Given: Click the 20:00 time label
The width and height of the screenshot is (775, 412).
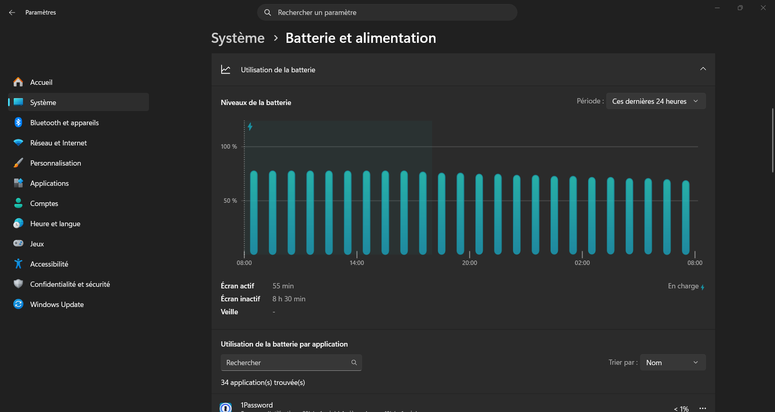Looking at the screenshot, I should pyautogui.click(x=469, y=263).
